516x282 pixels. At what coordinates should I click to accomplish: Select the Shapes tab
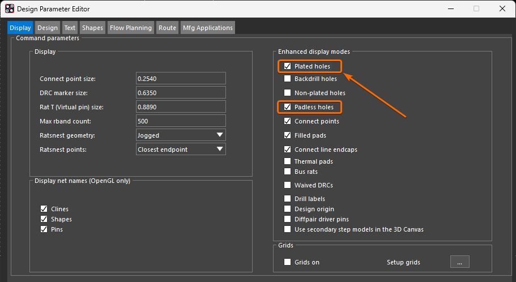pos(92,28)
